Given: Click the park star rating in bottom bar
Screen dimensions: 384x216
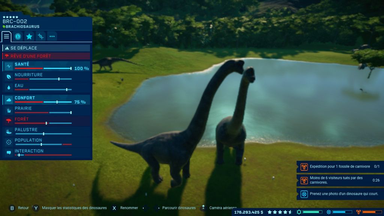Looking at the screenshot, I should [x=280, y=212].
